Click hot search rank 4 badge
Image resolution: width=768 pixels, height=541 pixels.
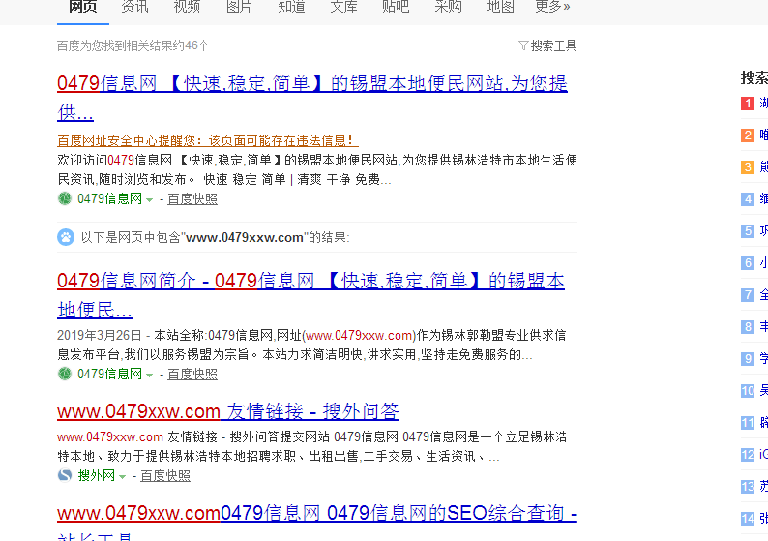pyautogui.click(x=748, y=199)
